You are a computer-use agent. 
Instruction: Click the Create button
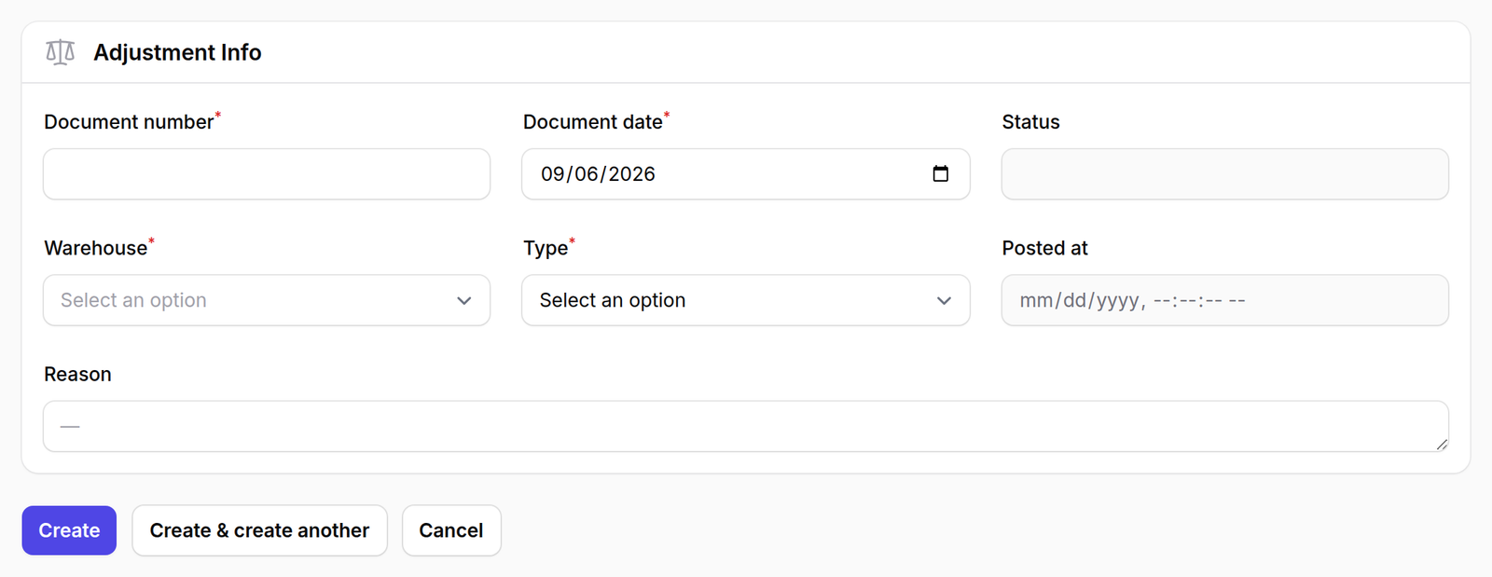pyautogui.click(x=69, y=530)
